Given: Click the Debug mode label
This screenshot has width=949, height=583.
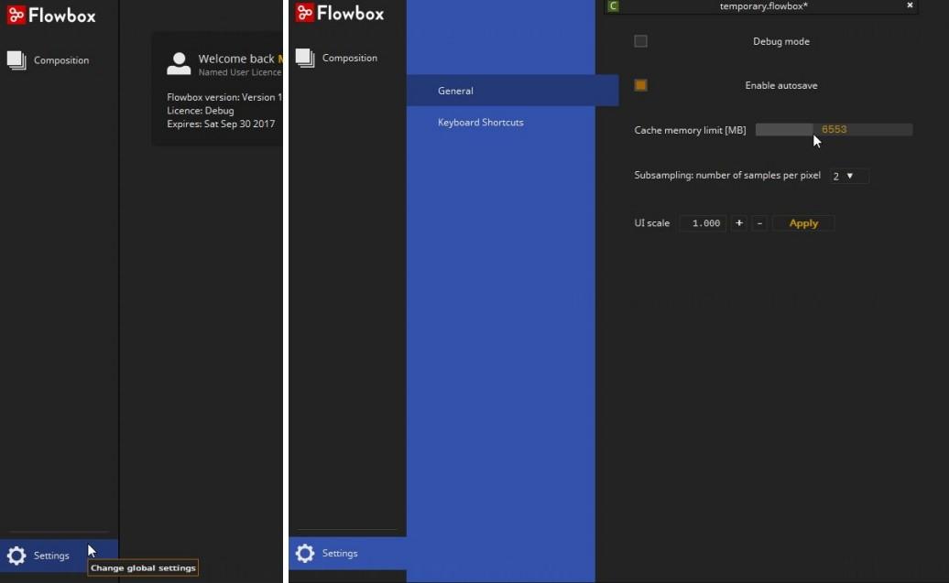Looking at the screenshot, I should (780, 41).
